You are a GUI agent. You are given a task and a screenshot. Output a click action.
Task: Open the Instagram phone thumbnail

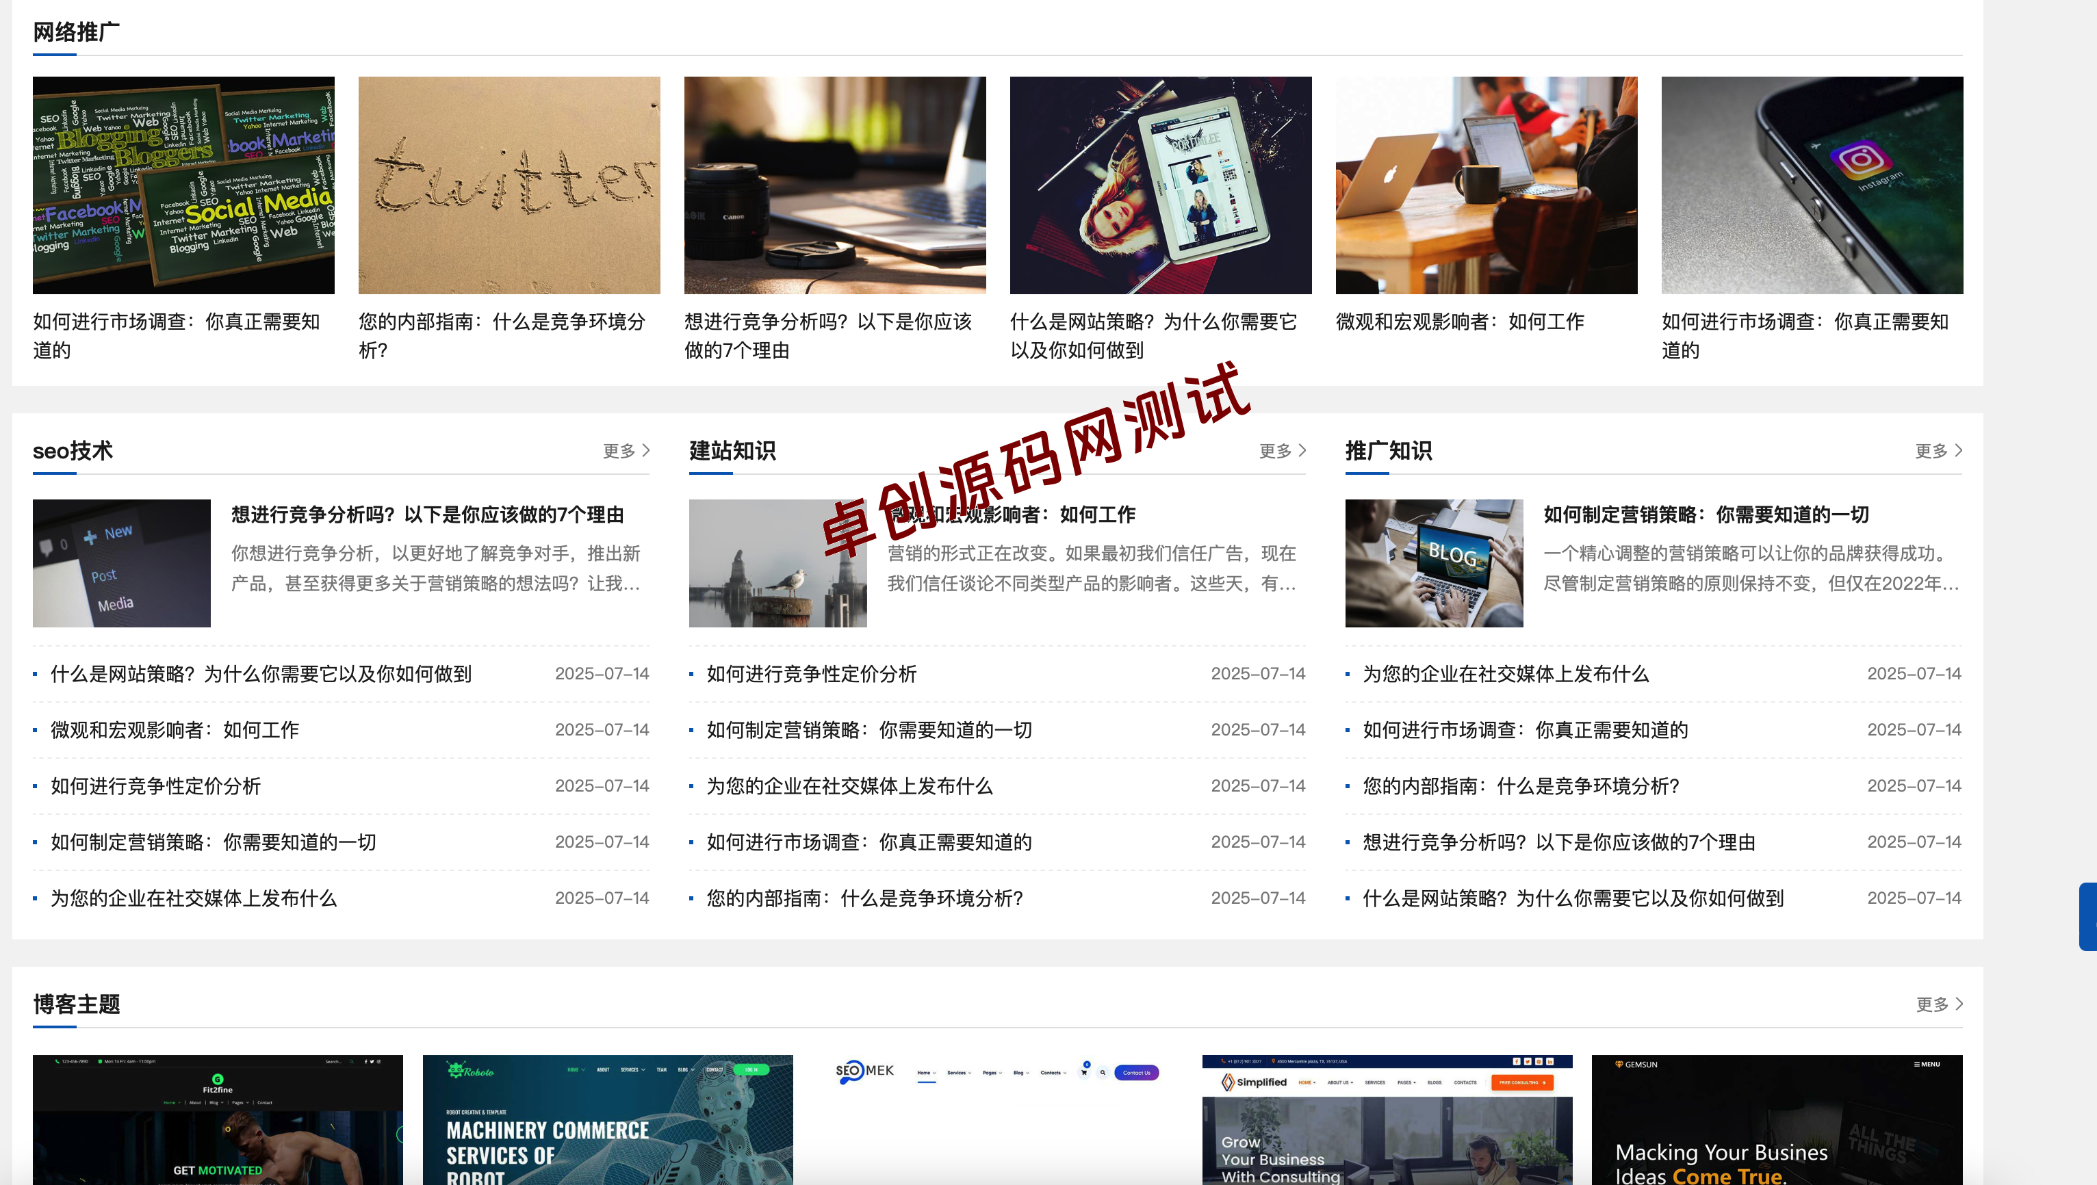pyautogui.click(x=1812, y=185)
